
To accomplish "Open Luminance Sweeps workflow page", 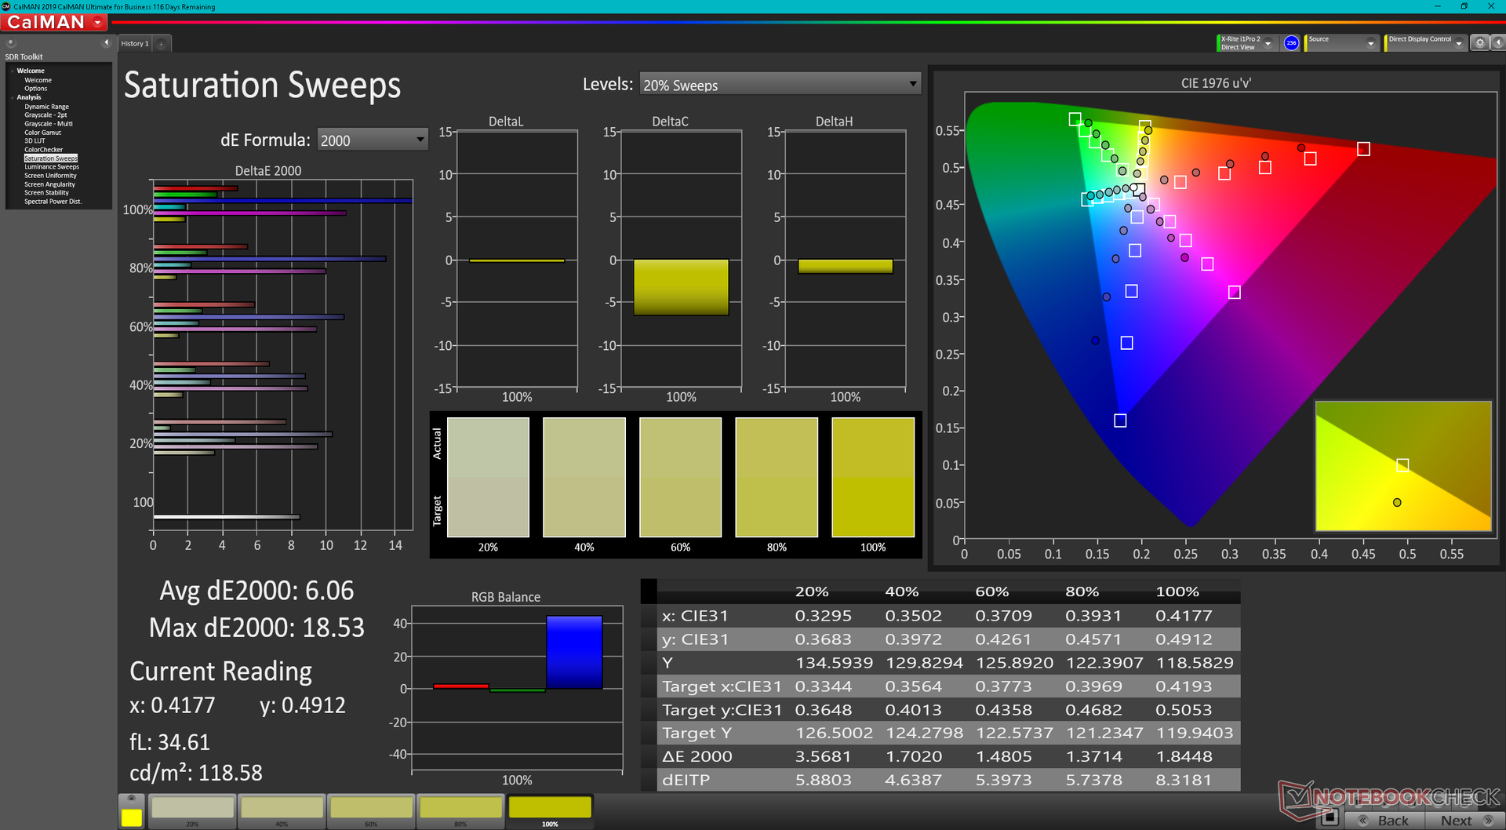I will pos(51,167).
